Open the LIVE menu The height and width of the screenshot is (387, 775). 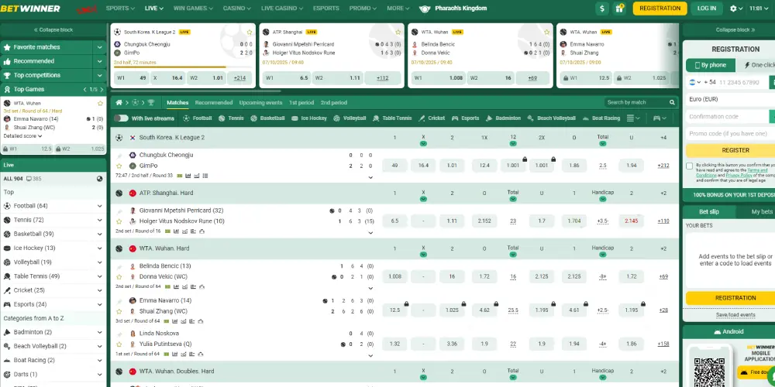coord(154,9)
